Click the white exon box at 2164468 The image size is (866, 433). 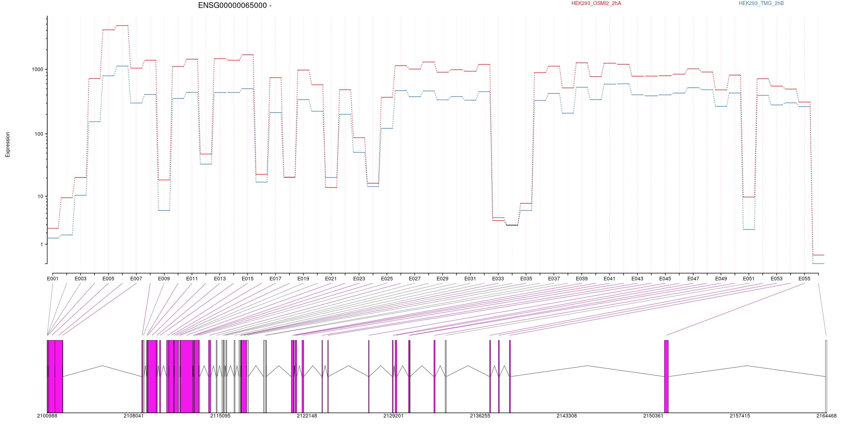click(x=826, y=376)
